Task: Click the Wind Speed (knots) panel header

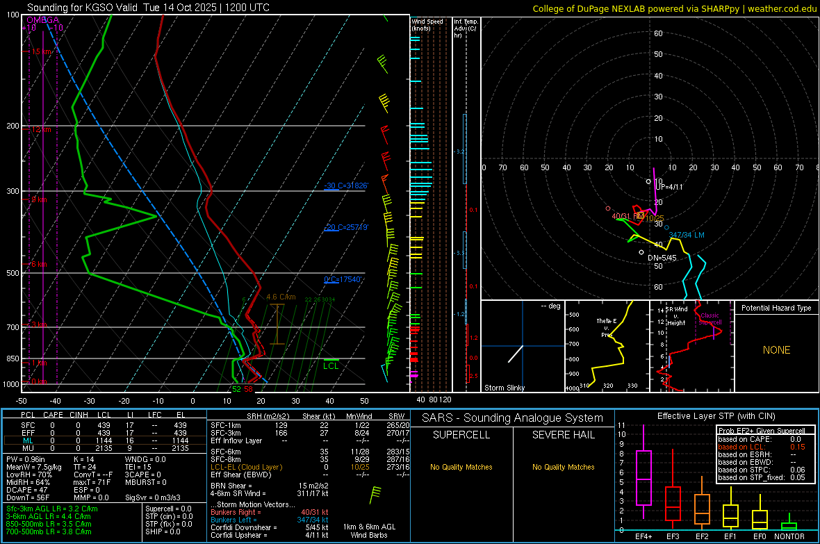Action: tap(427, 24)
